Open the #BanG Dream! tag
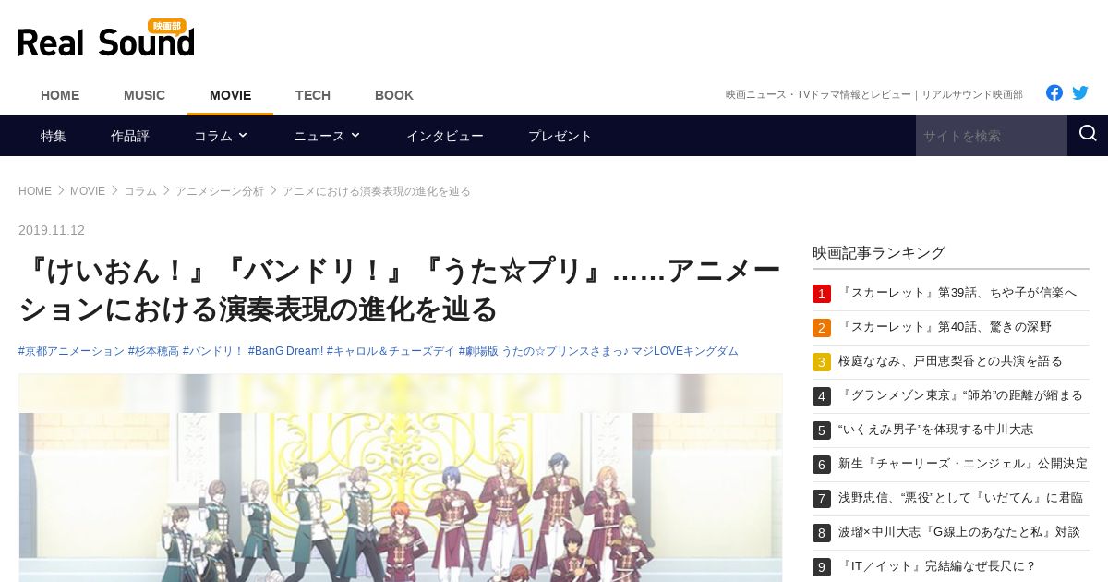The width and height of the screenshot is (1108, 582). 285,351
